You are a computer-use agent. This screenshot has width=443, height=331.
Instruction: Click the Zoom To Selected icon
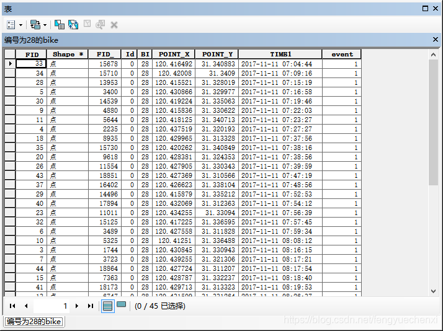[101, 25]
